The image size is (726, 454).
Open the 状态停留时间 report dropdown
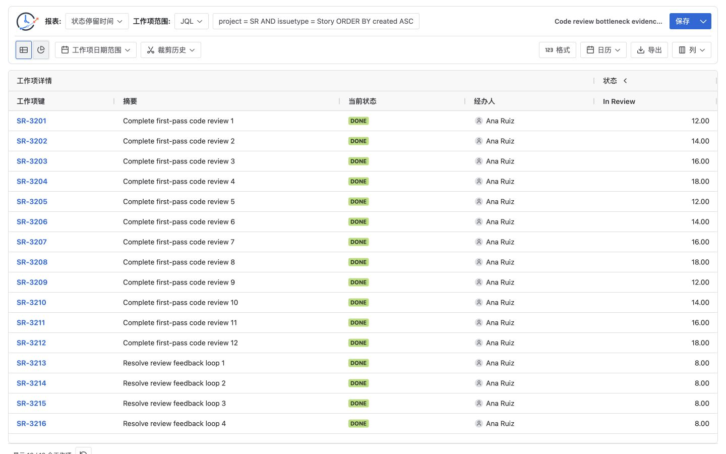click(97, 21)
